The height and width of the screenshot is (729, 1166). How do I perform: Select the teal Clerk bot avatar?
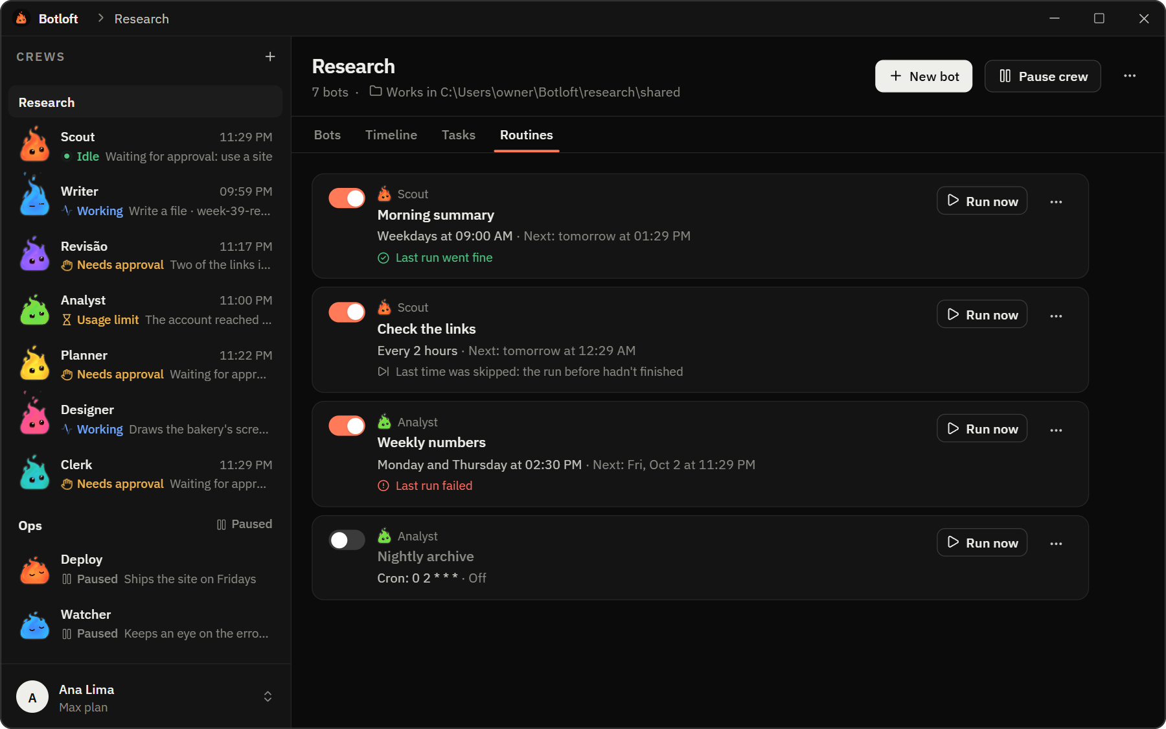35,472
